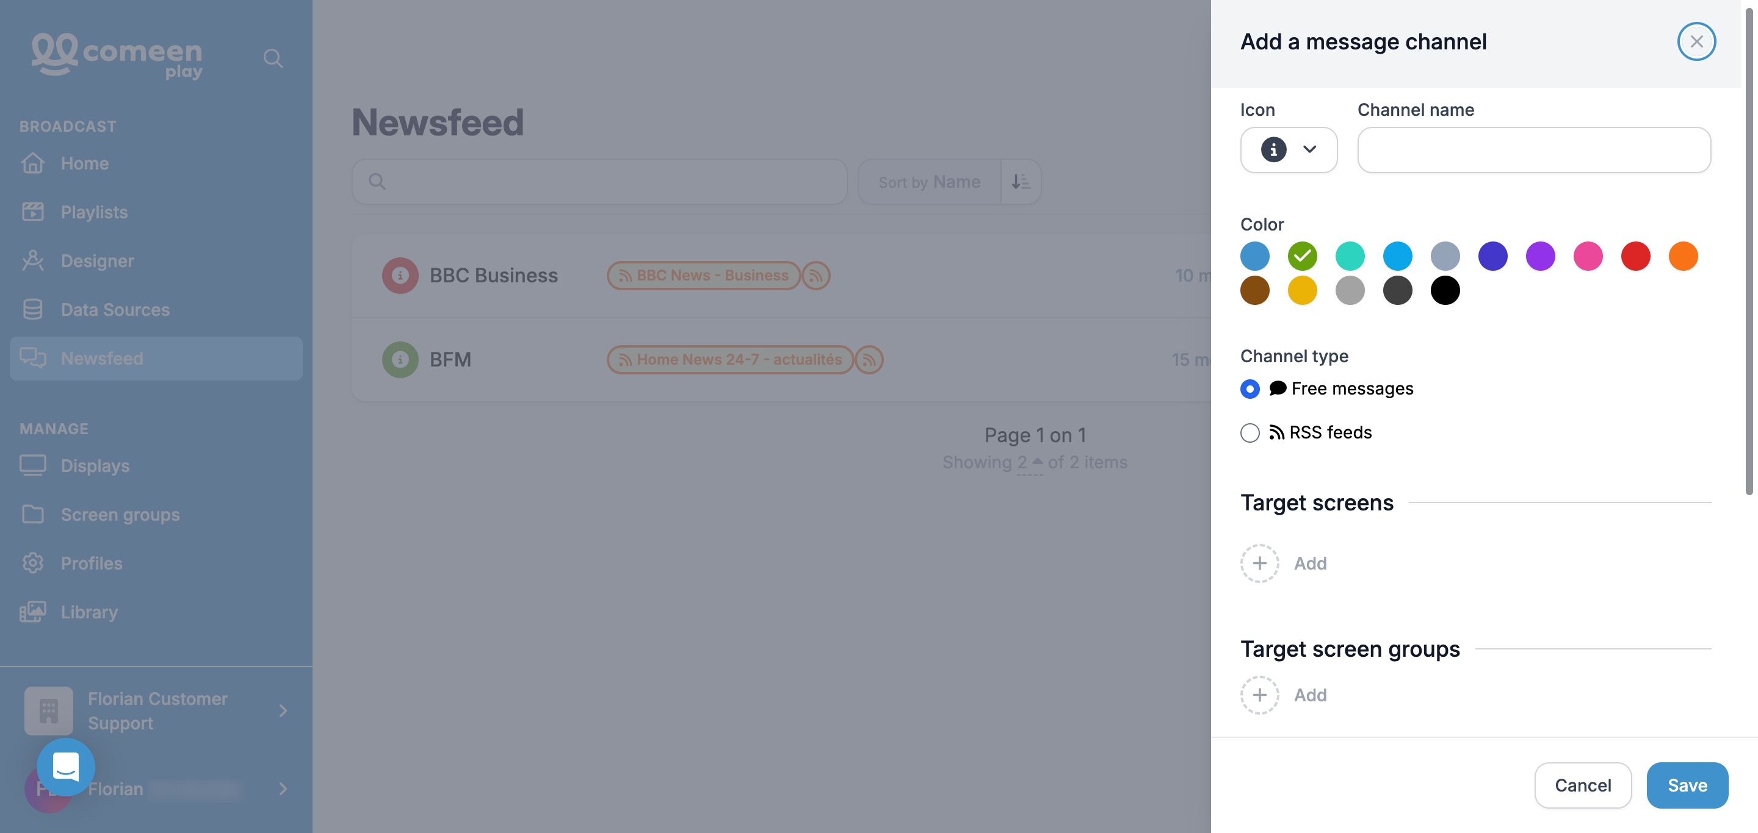The image size is (1758, 833).
Task: Go to Home in sidebar
Action: click(x=156, y=163)
